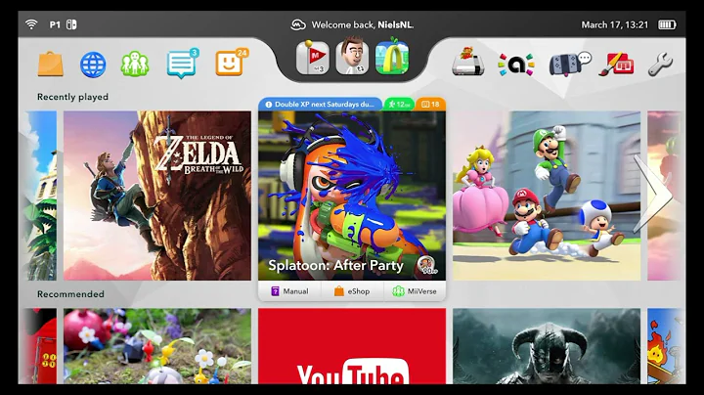Open MiiVerse button under Splatoon tile

tap(415, 291)
